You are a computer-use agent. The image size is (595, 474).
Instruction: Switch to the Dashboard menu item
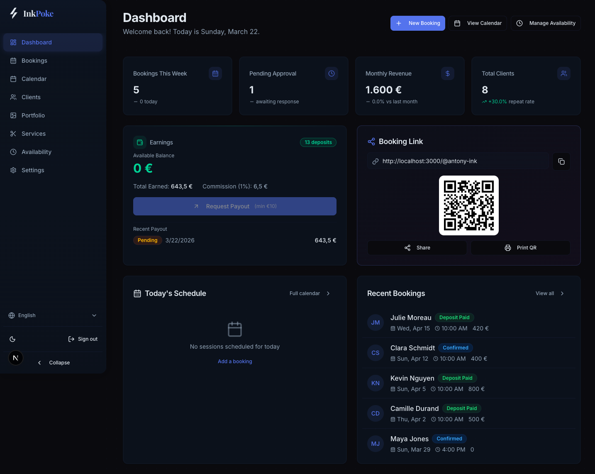tap(37, 42)
